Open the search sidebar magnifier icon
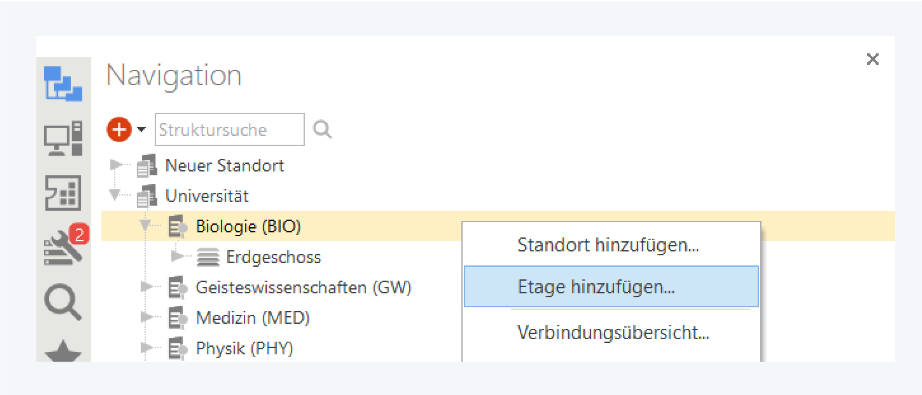Viewport: 922px width, 395px height. tap(63, 302)
